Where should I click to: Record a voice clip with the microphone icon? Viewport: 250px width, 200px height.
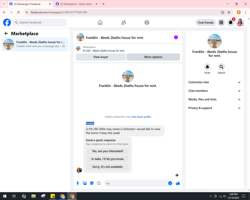point(77,183)
